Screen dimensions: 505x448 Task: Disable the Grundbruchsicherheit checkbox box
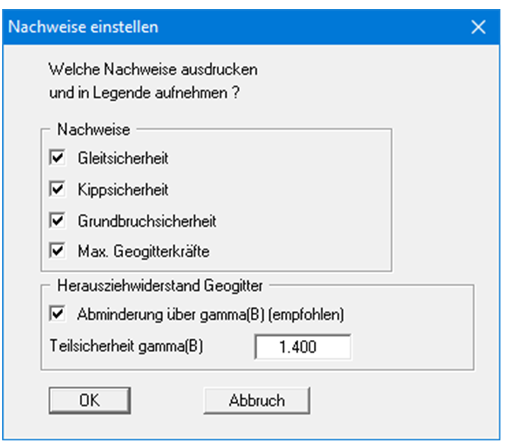point(56,221)
